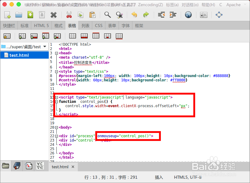250x183 pixels.
Task: Switch to the HTML 5 tab
Action: 41,25
